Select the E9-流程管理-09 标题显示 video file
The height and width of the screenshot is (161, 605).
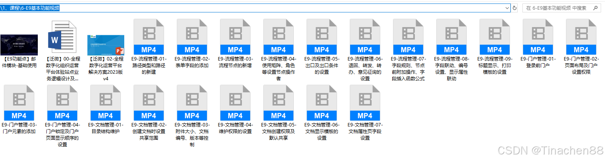(494, 37)
